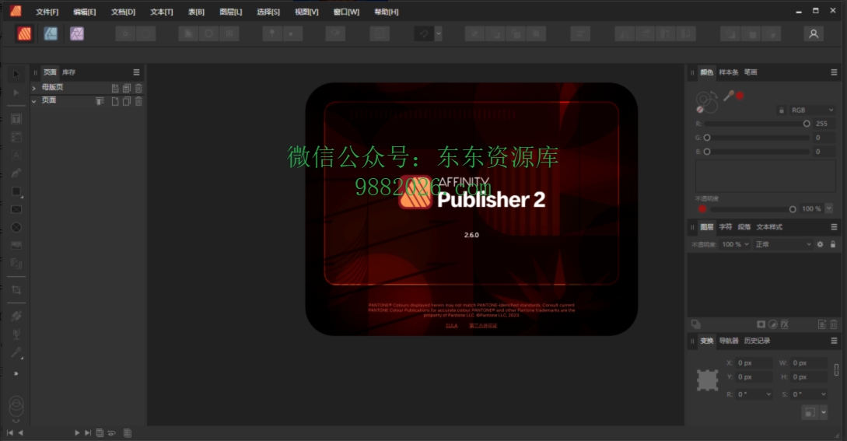Viewport: 847px width, 441px height.
Task: Delete the layer with the 图层 panel trash icon
Action: 834,324
